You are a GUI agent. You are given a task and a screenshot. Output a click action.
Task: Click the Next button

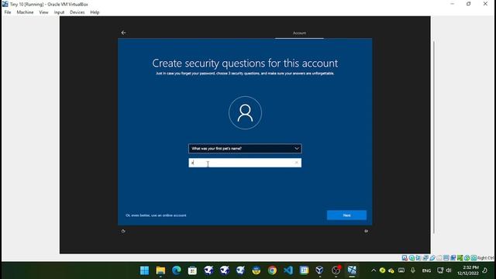[346, 215]
